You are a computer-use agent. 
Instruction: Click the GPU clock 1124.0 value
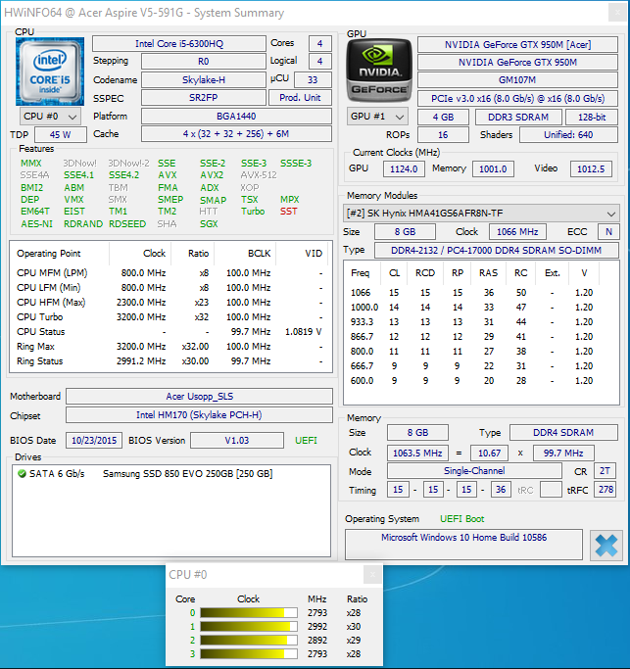[404, 168]
